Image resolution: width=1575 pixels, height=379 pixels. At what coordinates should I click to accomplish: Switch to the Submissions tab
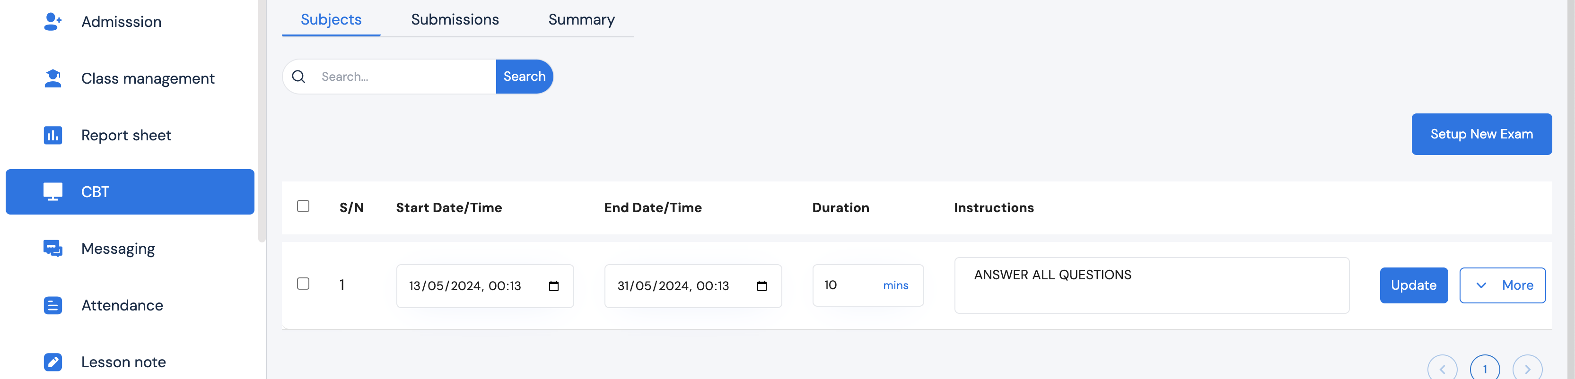[455, 19]
